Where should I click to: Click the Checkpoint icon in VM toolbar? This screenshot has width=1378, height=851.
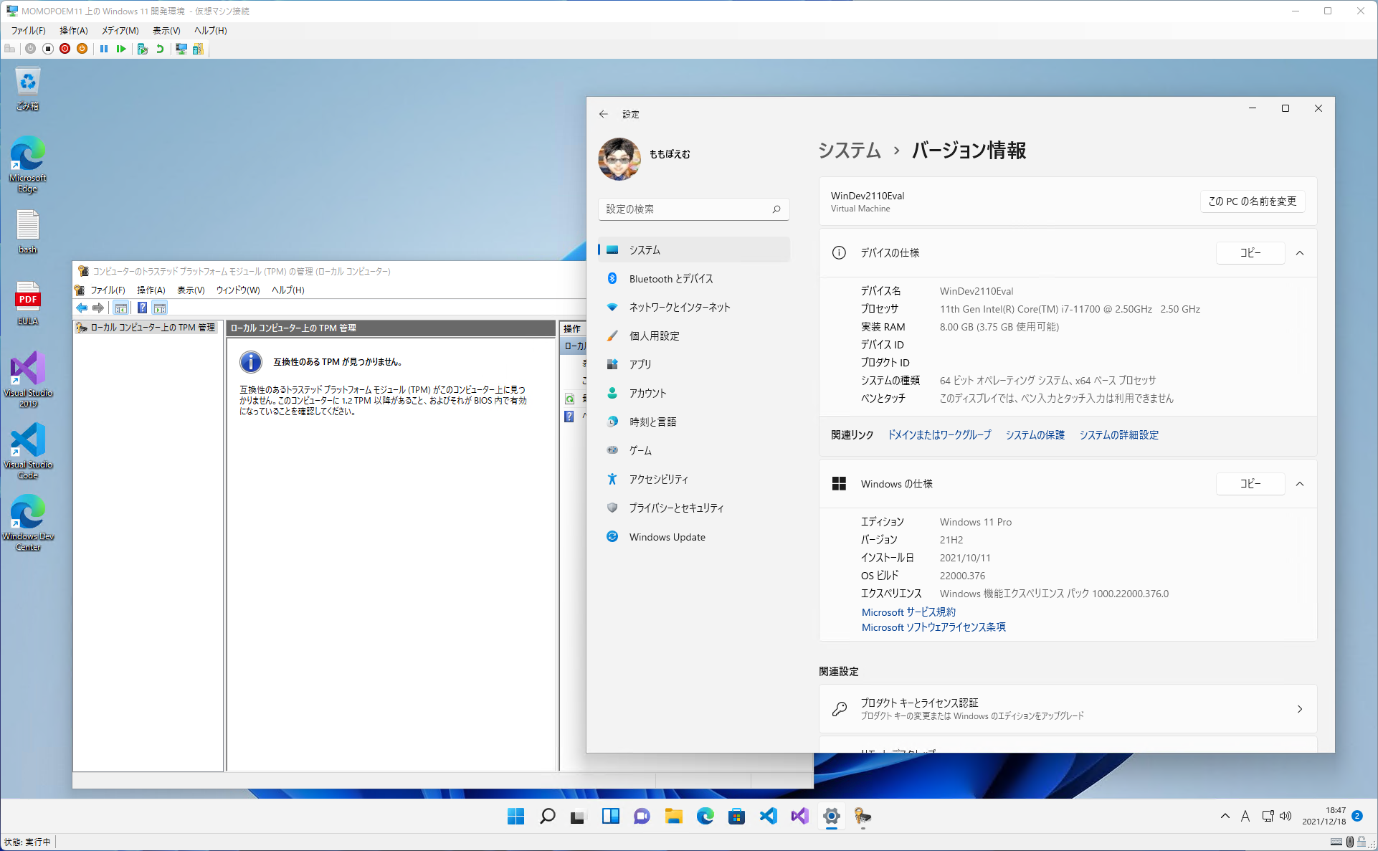point(143,49)
